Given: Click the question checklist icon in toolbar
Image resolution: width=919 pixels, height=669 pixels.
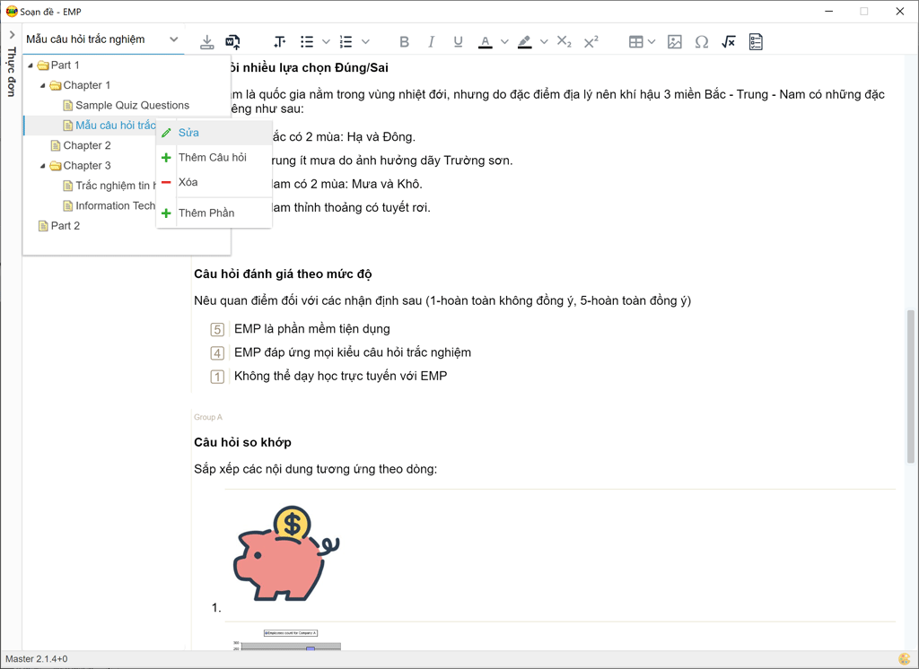Looking at the screenshot, I should coord(756,41).
